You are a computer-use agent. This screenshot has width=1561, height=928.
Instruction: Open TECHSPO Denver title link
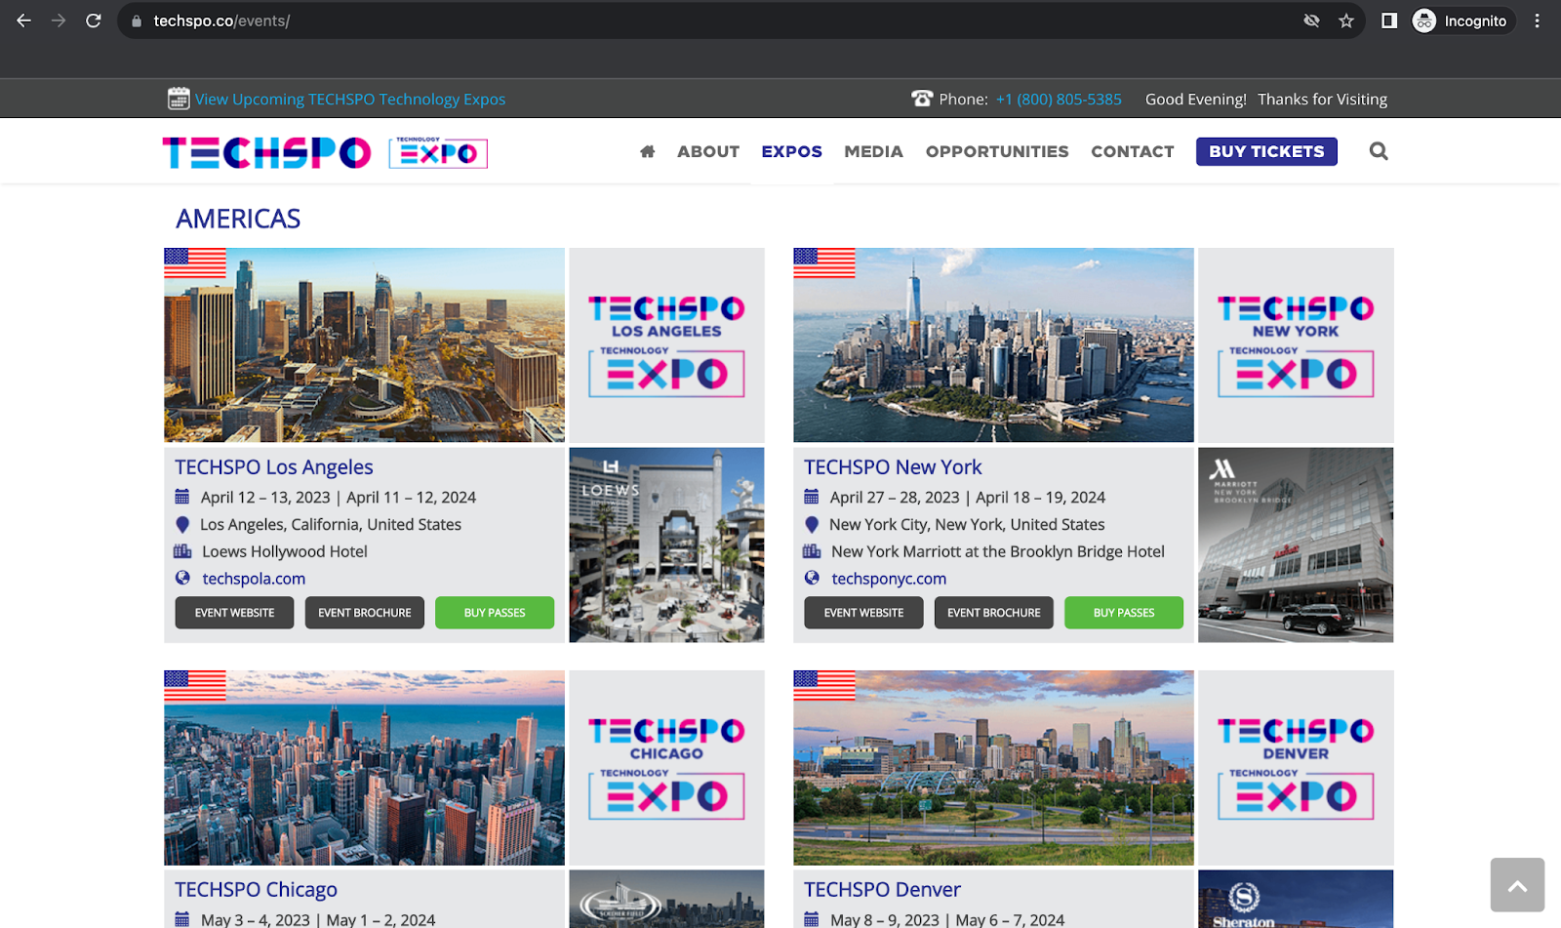point(882,890)
